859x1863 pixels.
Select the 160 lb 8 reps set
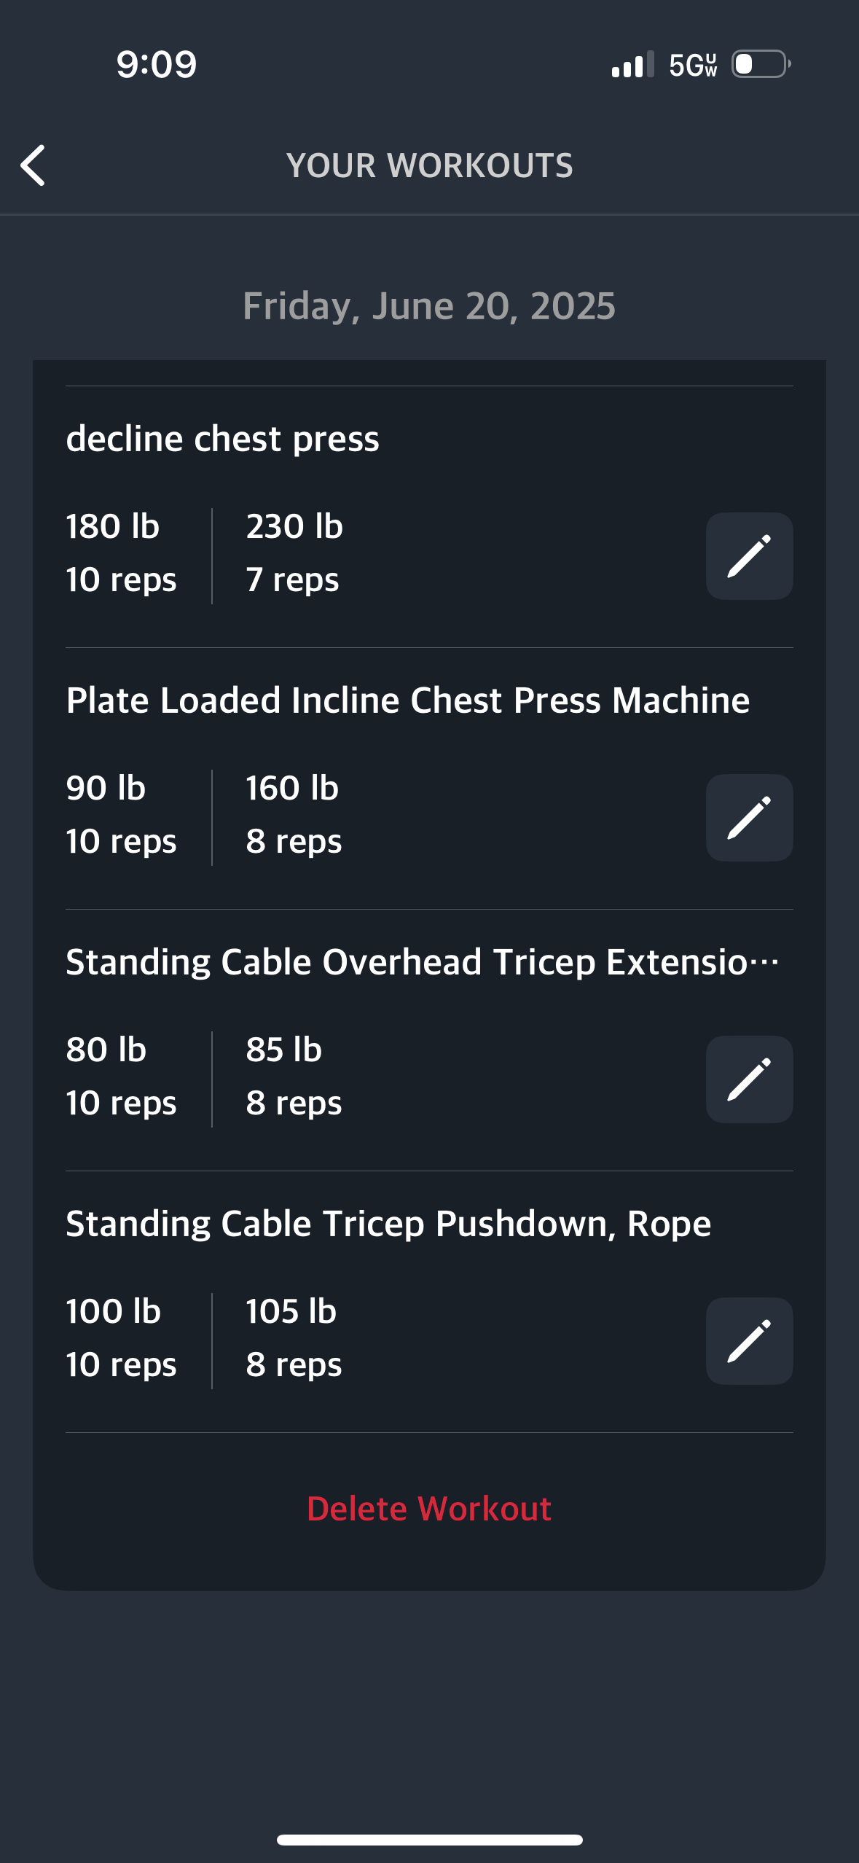point(294,815)
